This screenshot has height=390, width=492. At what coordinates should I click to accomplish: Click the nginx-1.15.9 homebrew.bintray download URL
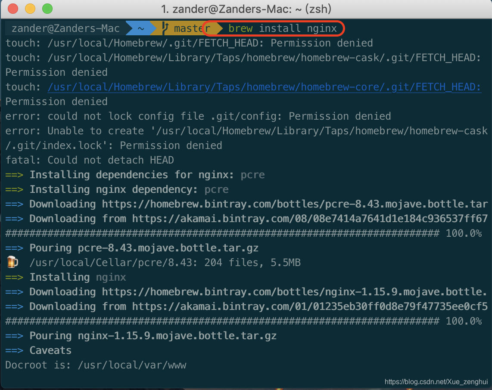[x=295, y=291]
